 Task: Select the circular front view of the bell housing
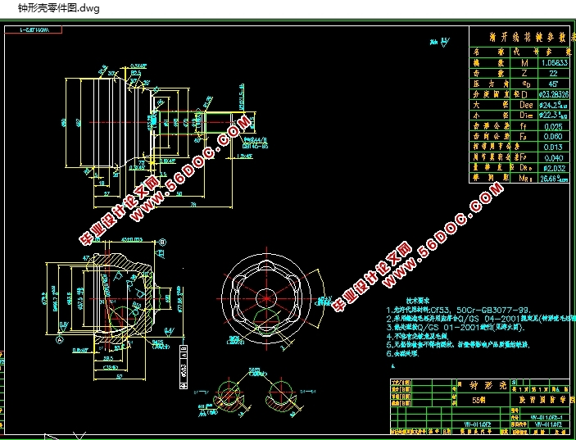[266, 296]
